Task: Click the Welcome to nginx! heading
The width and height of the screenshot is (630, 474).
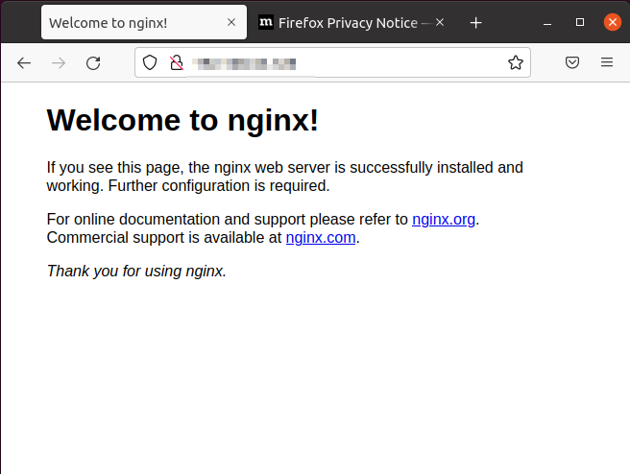Action: [x=182, y=120]
